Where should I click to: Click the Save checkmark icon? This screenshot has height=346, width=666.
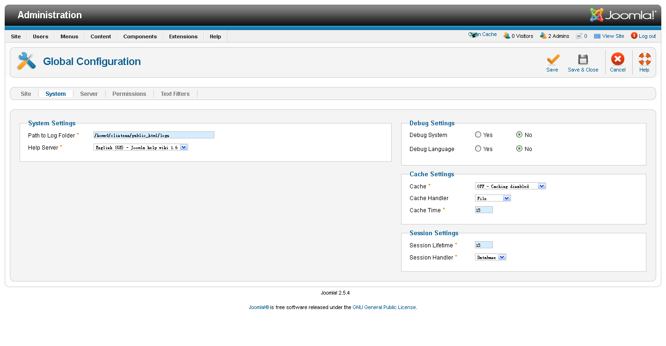(x=552, y=59)
